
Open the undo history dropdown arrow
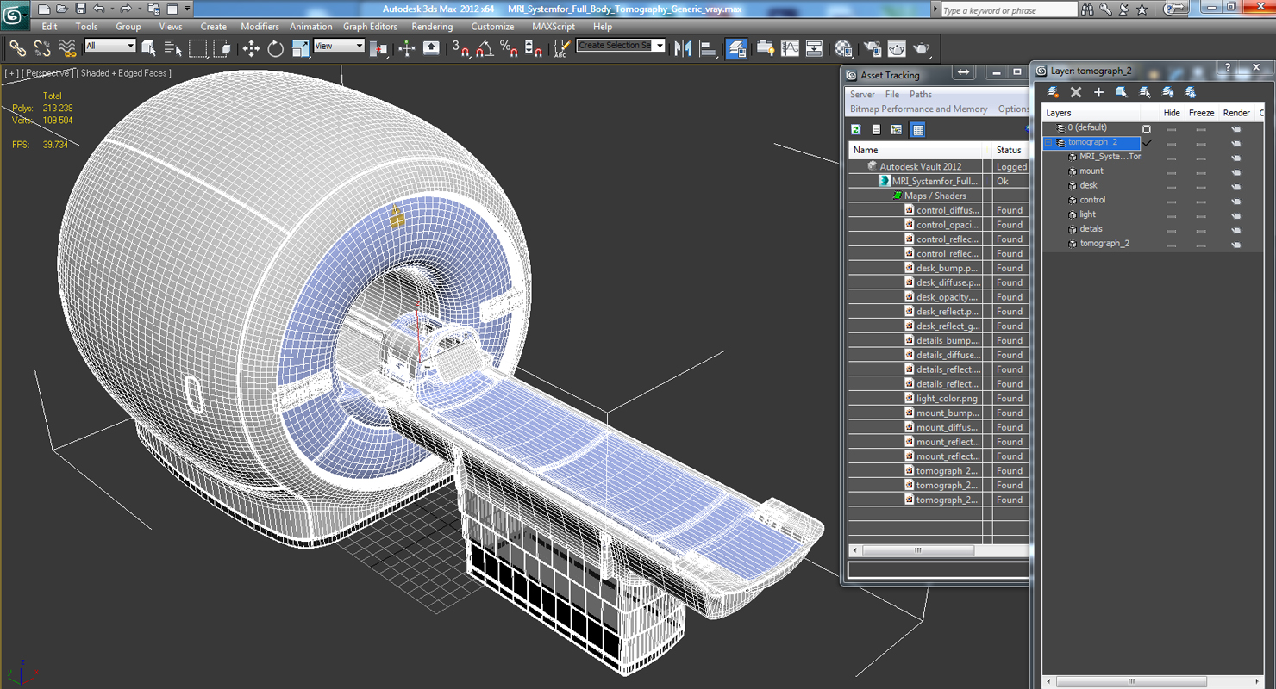pos(112,9)
